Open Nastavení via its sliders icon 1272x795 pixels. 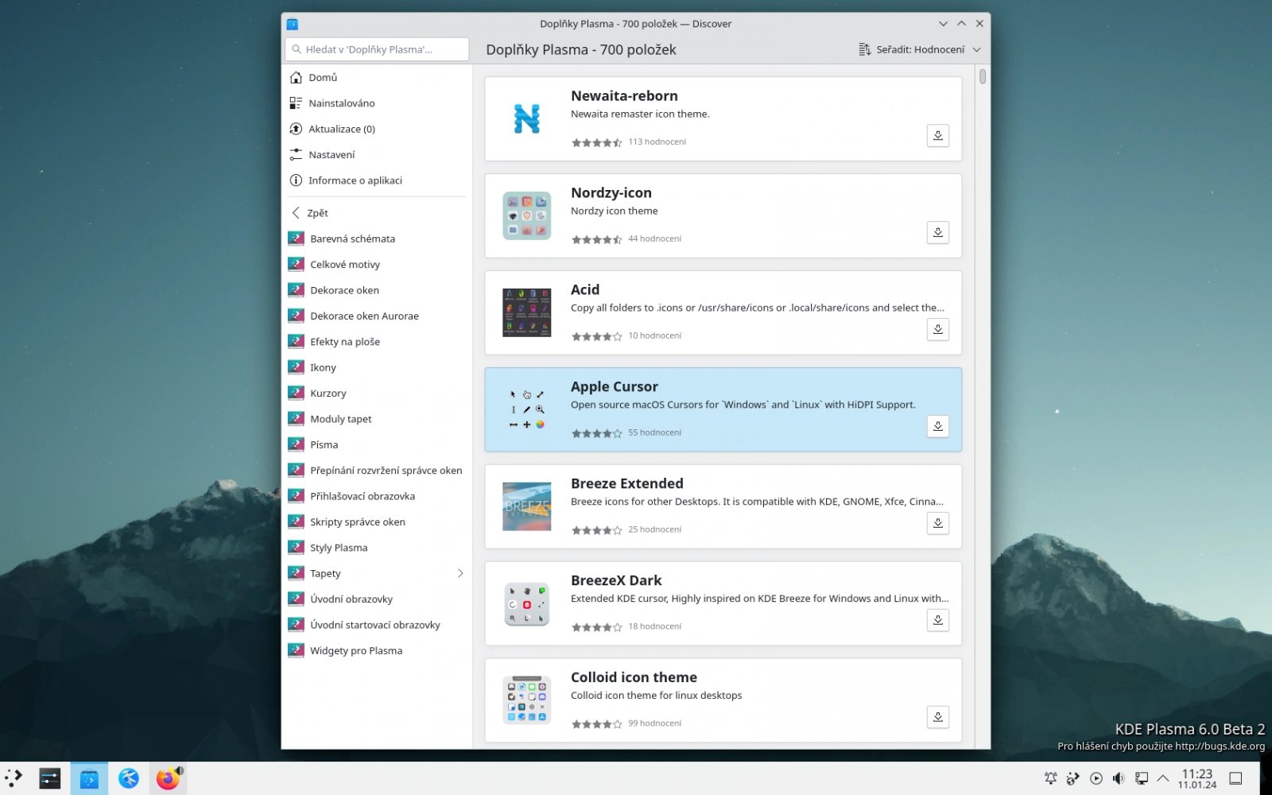coord(296,154)
